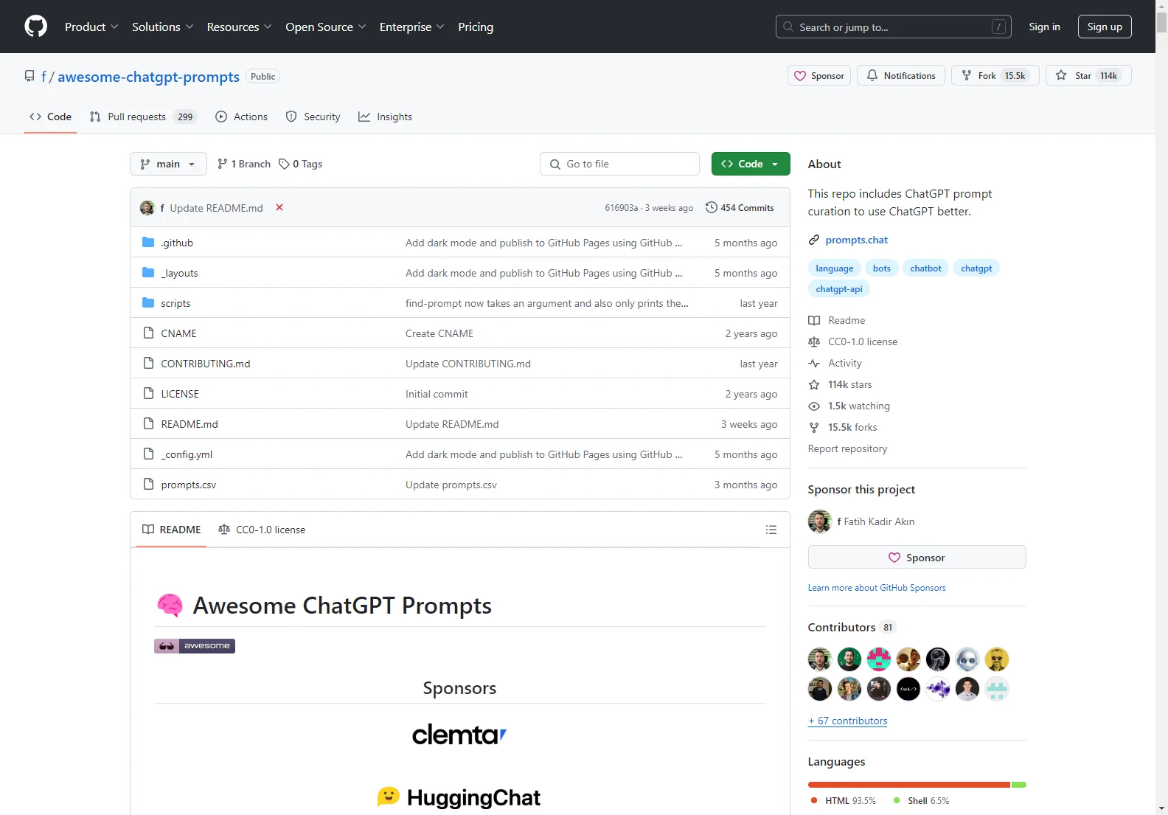Select the README tab in the file viewer
The height and width of the screenshot is (815, 1168).
pos(172,530)
